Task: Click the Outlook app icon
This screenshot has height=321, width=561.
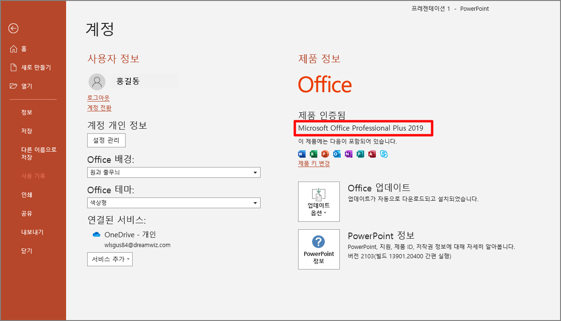Action: (x=337, y=154)
